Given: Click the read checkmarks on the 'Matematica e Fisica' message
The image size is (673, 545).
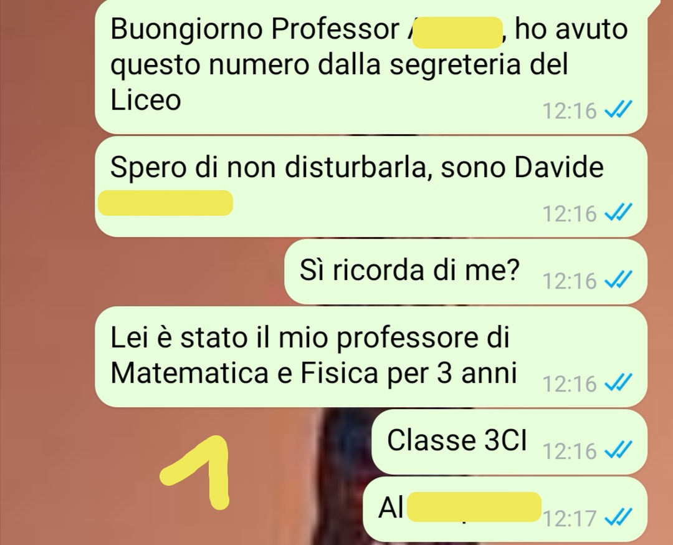Looking at the screenshot, I should point(618,382).
